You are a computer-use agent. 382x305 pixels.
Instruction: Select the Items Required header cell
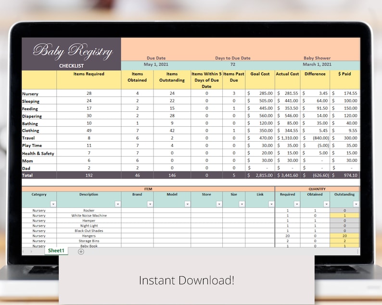pyautogui.click(x=89, y=80)
